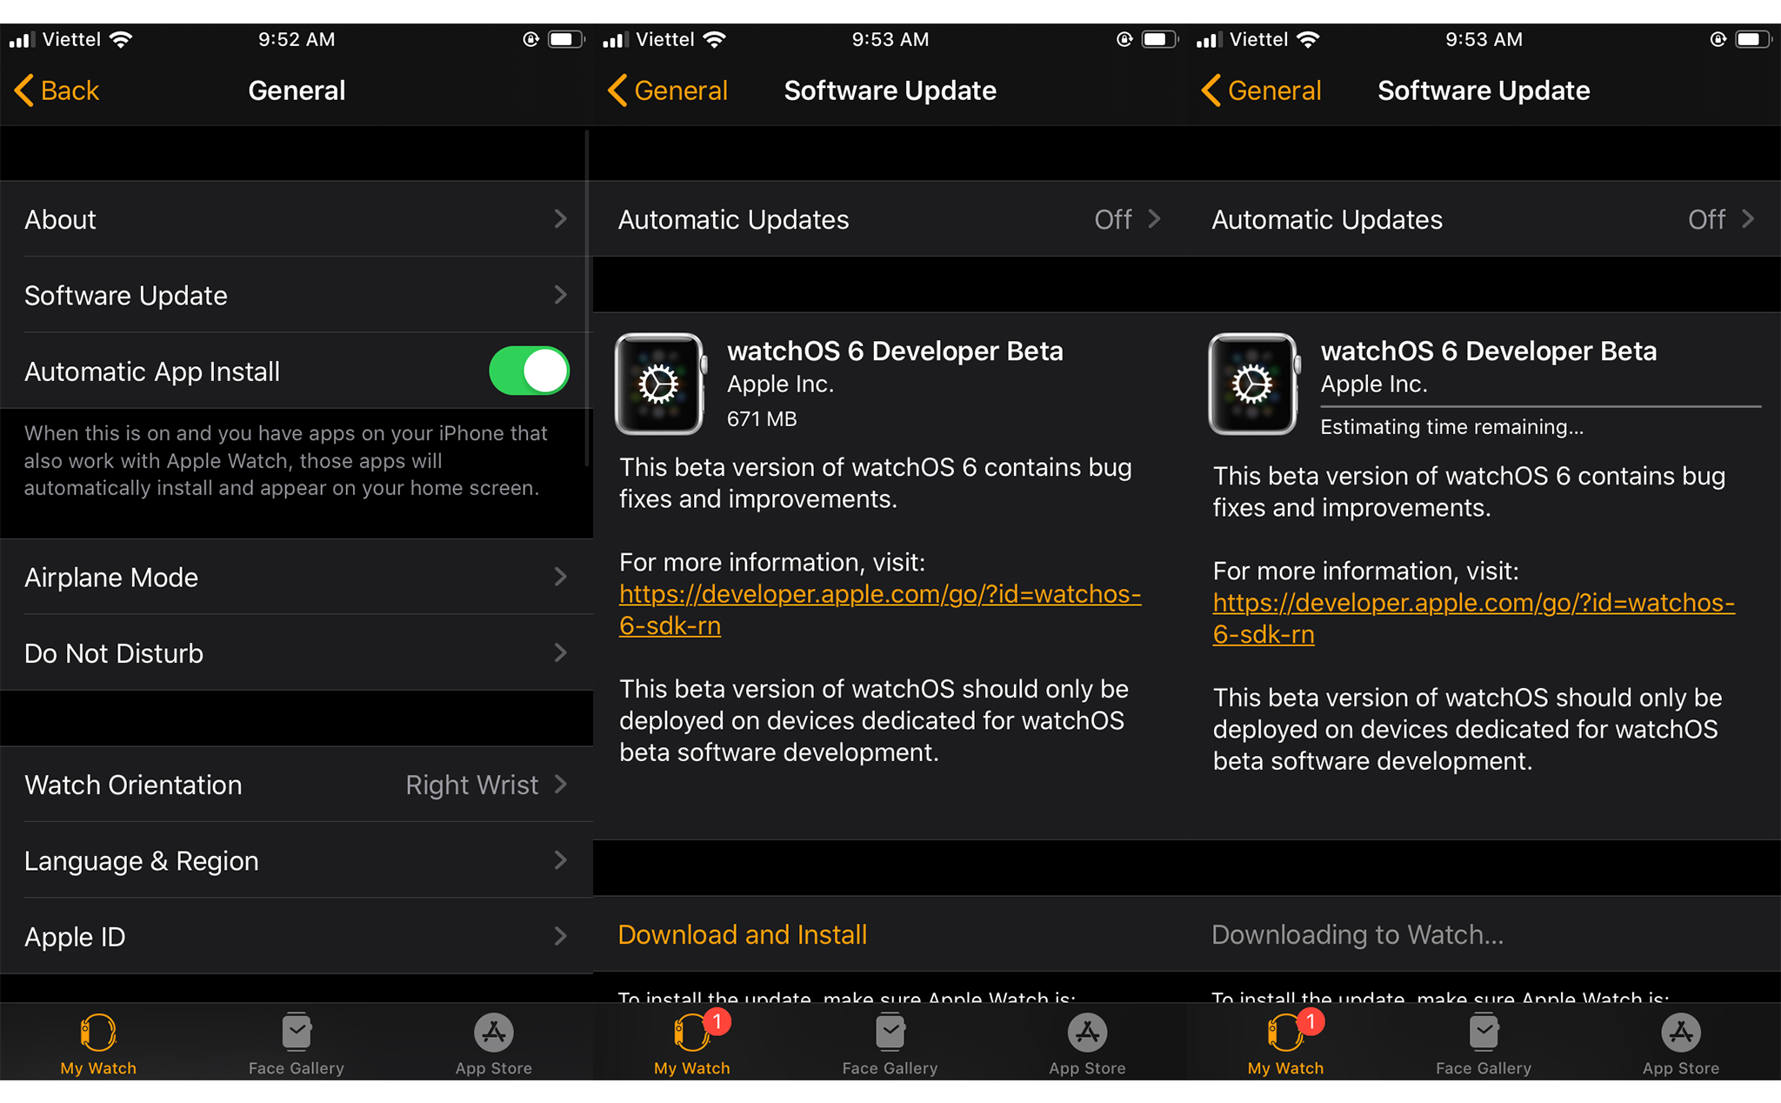Tap the Downloading to Watch… label
The height and width of the screenshot is (1103, 1781).
1357,934
